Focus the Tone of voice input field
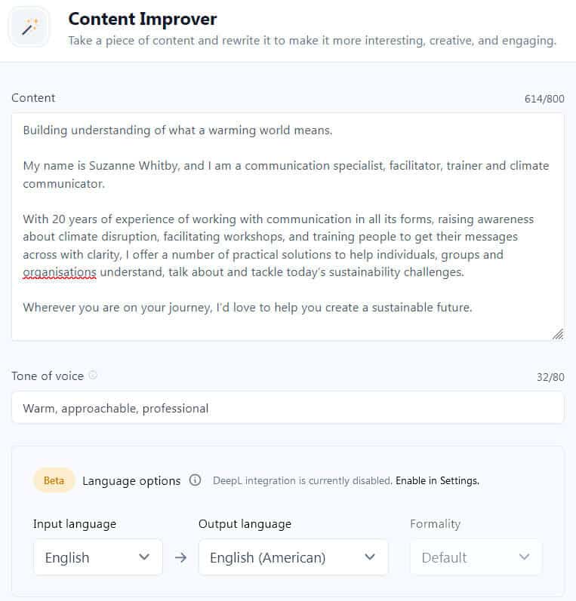 287,408
